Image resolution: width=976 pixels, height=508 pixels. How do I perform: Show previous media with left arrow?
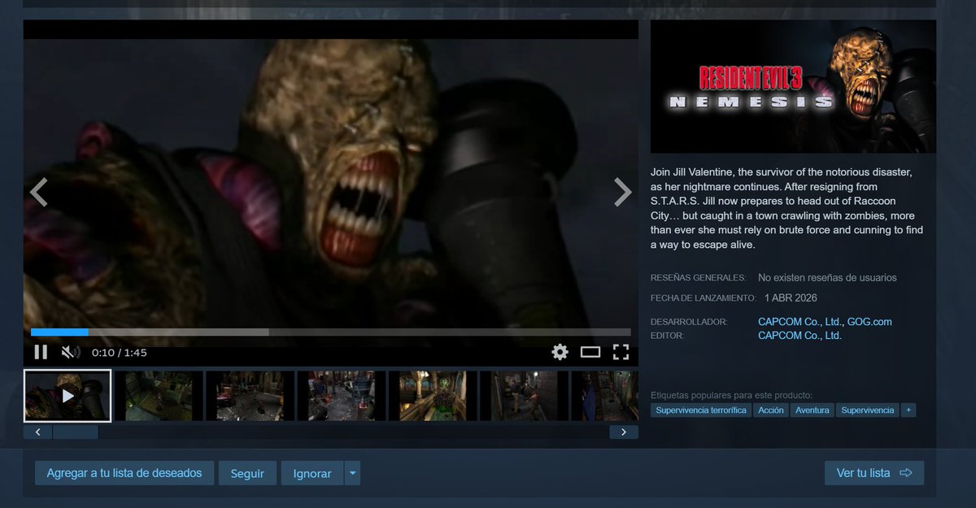tap(38, 192)
